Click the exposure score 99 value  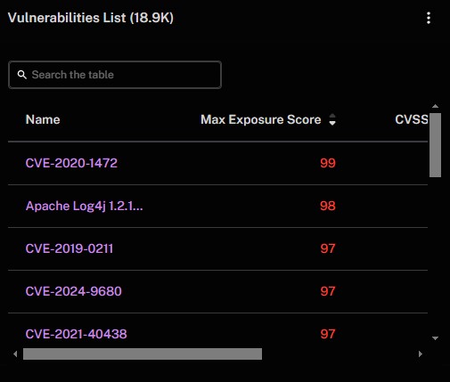tap(328, 163)
